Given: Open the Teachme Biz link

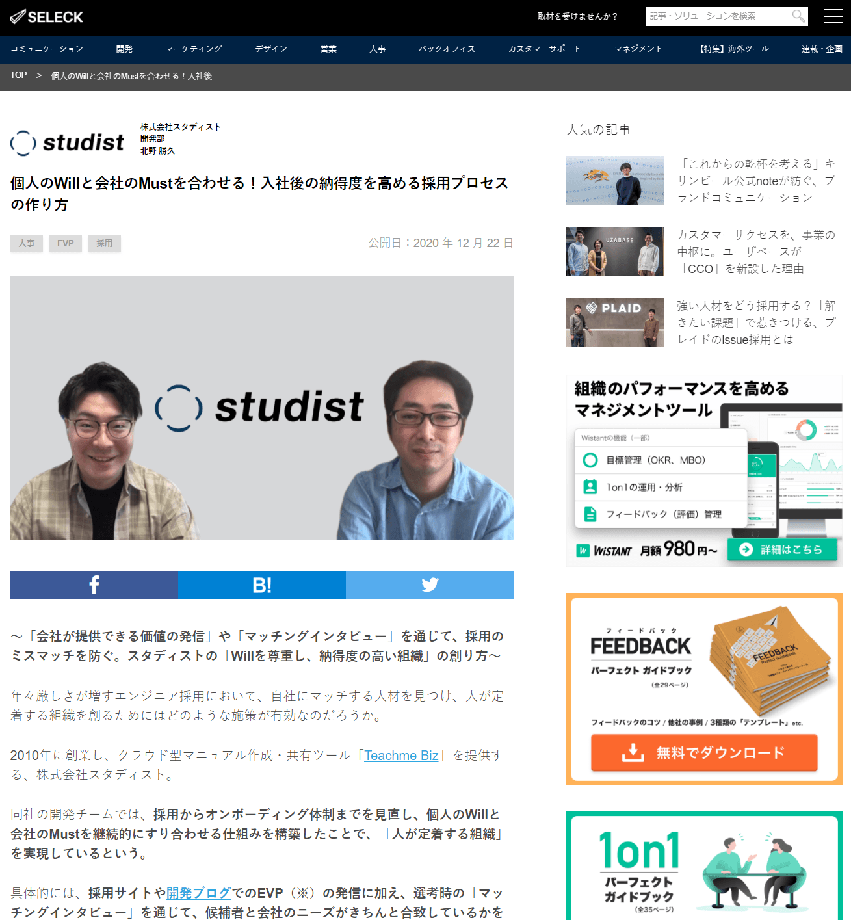Looking at the screenshot, I should pos(400,756).
